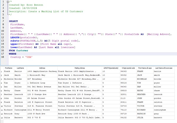The width and height of the screenshot is (177, 123).
Task: Click line number 11 in the gutter
Action: 3,34
